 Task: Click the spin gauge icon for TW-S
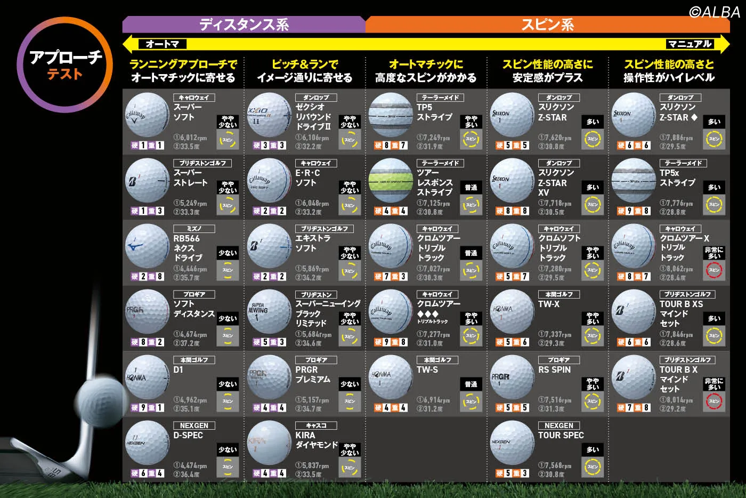click(471, 401)
